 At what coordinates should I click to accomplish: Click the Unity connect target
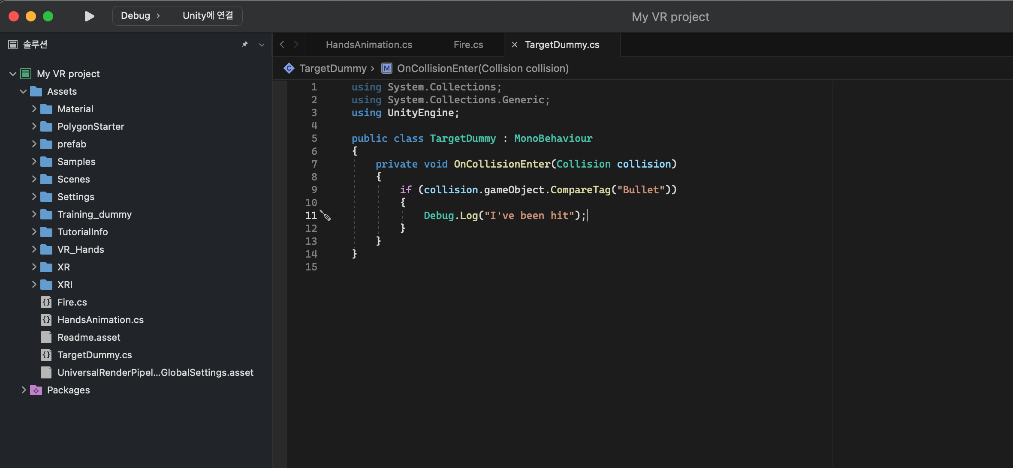point(208,16)
